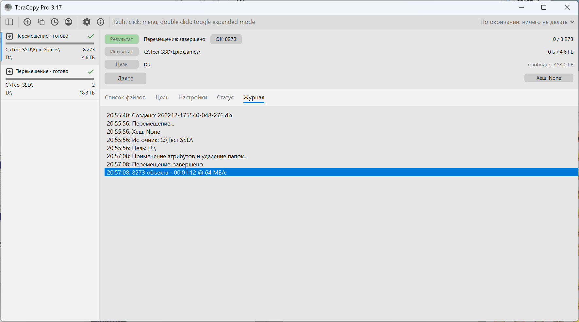The image size is (579, 322).
Task: Open the Статус tab
Action: pyautogui.click(x=225, y=97)
